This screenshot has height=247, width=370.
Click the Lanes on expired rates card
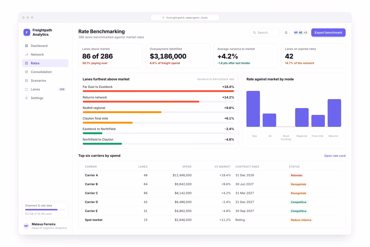pos(313,56)
